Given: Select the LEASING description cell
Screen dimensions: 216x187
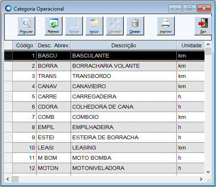Looking at the screenshot, I should point(124,148).
